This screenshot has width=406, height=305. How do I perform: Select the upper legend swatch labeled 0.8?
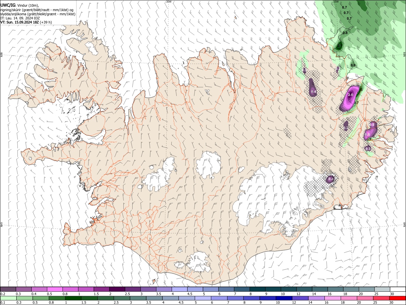[70, 289]
